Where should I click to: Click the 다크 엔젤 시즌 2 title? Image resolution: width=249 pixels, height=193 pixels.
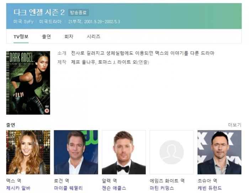tap(39, 12)
